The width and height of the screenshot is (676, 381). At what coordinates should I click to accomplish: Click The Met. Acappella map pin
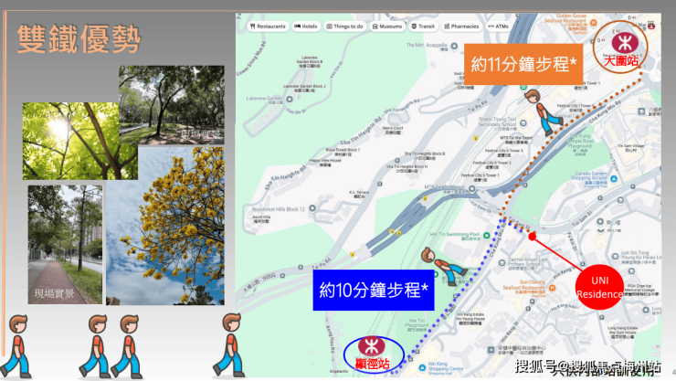[x=454, y=46]
